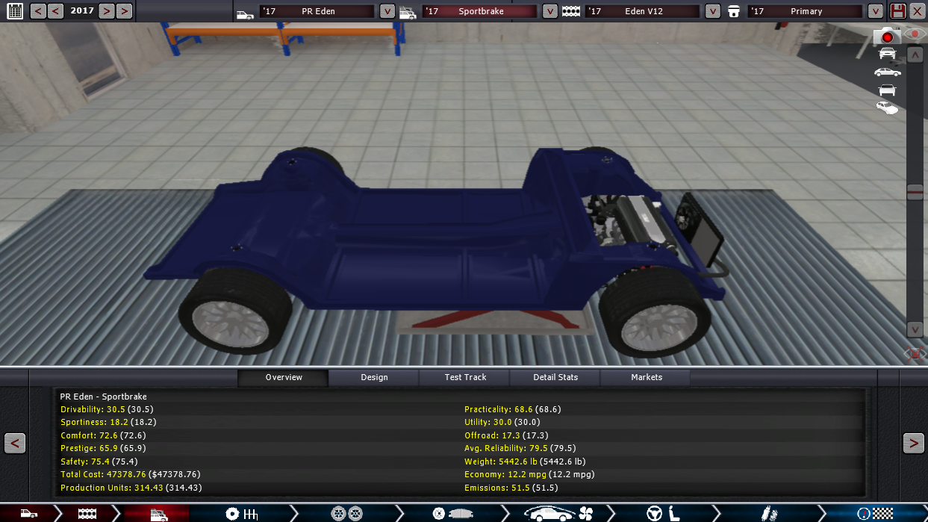Open the gearbox drivetrain step
The width and height of the screenshot is (928, 522).
click(241, 513)
